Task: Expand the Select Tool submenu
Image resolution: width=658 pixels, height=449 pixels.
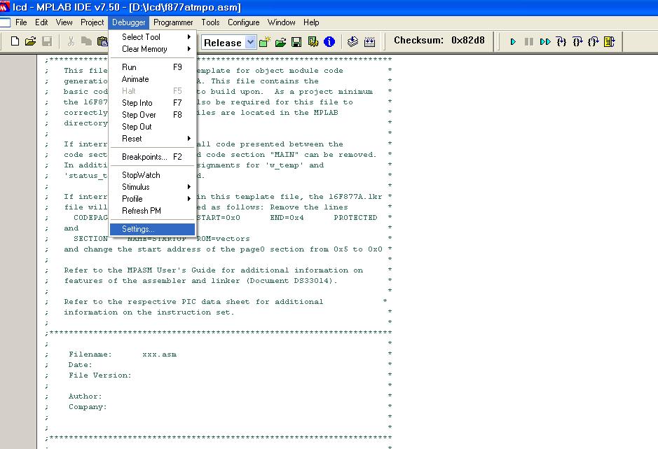Action: point(152,37)
